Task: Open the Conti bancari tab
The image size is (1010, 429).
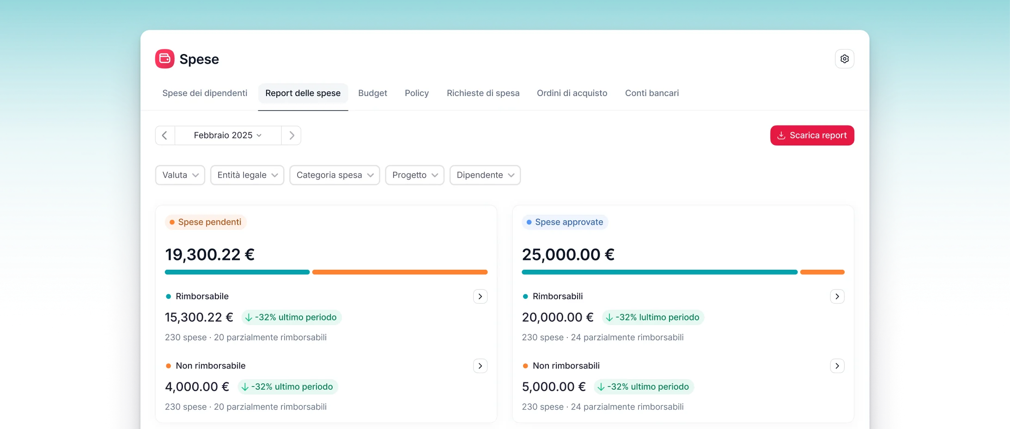Action: 651,93
